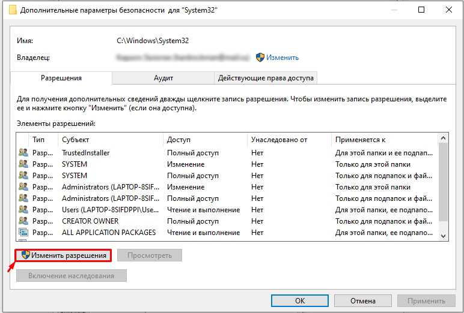The height and width of the screenshot is (313, 464).
Task: Click the greyed Просмотреть button
Action: coord(150,255)
